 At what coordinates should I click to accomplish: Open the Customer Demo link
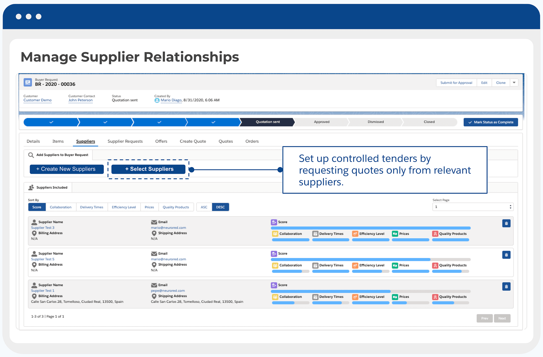[x=37, y=100]
